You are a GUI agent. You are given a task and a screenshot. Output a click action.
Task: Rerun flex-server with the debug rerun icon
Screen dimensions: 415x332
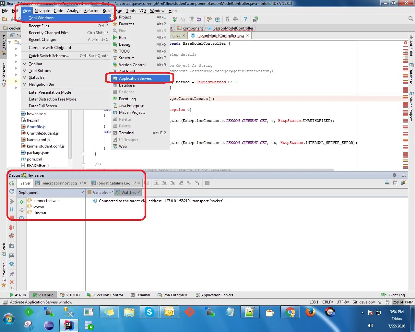tap(12, 183)
